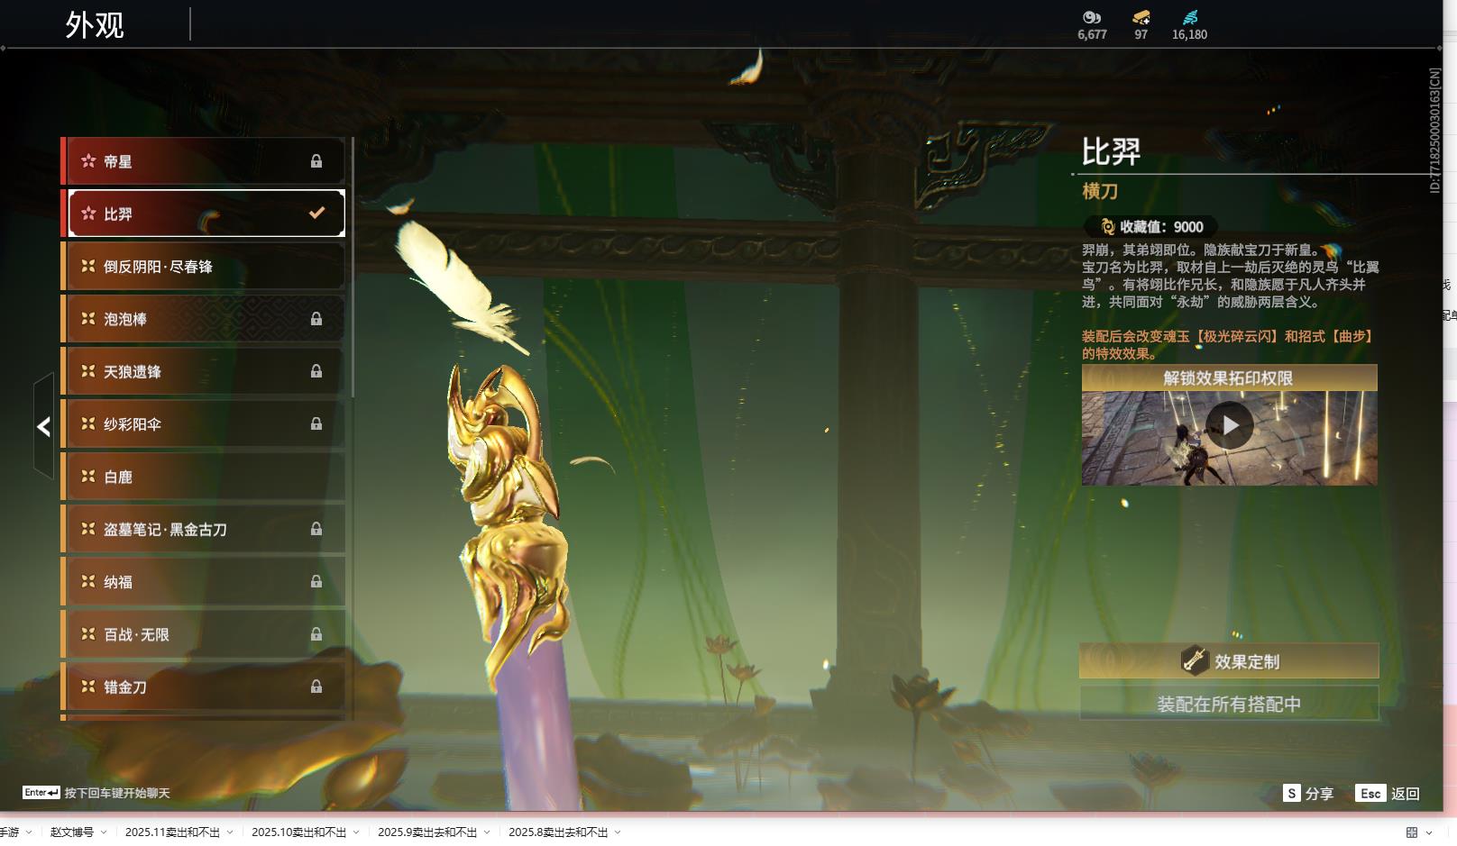Click the rarity icon beside 天狼遗锋

[88, 370]
